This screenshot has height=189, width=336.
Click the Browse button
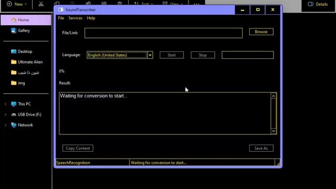(261, 31)
